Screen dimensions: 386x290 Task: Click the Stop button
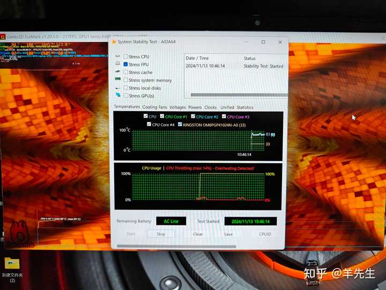point(161,234)
